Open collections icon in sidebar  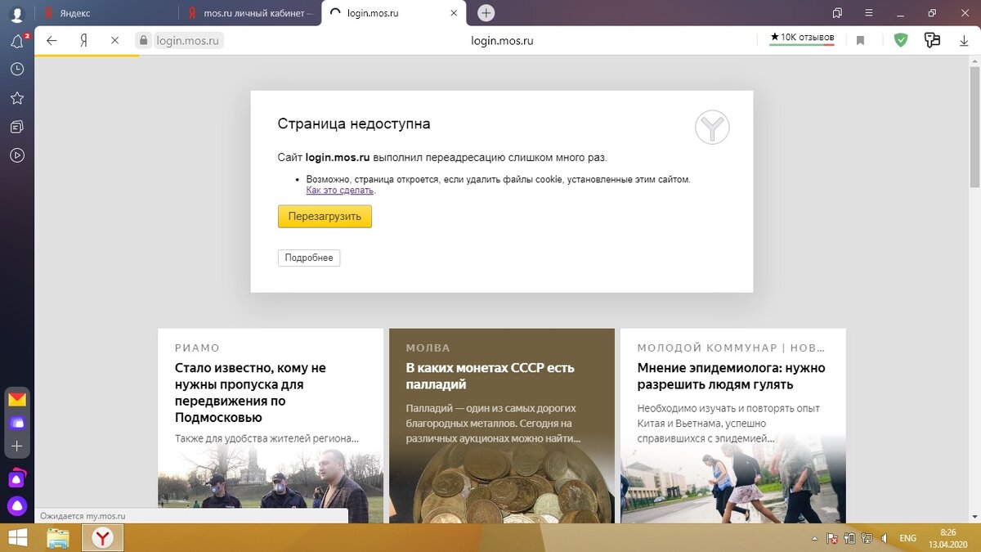(x=16, y=127)
